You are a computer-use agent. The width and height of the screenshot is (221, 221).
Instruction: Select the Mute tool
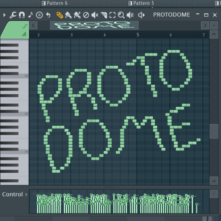[x=95, y=15]
